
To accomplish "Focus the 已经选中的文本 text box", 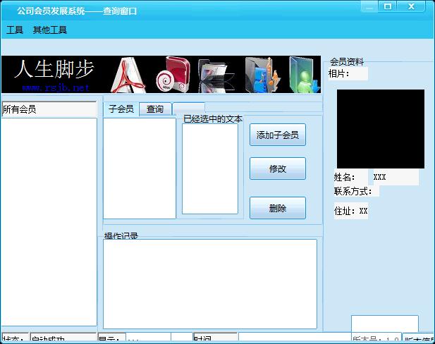I will (210, 168).
